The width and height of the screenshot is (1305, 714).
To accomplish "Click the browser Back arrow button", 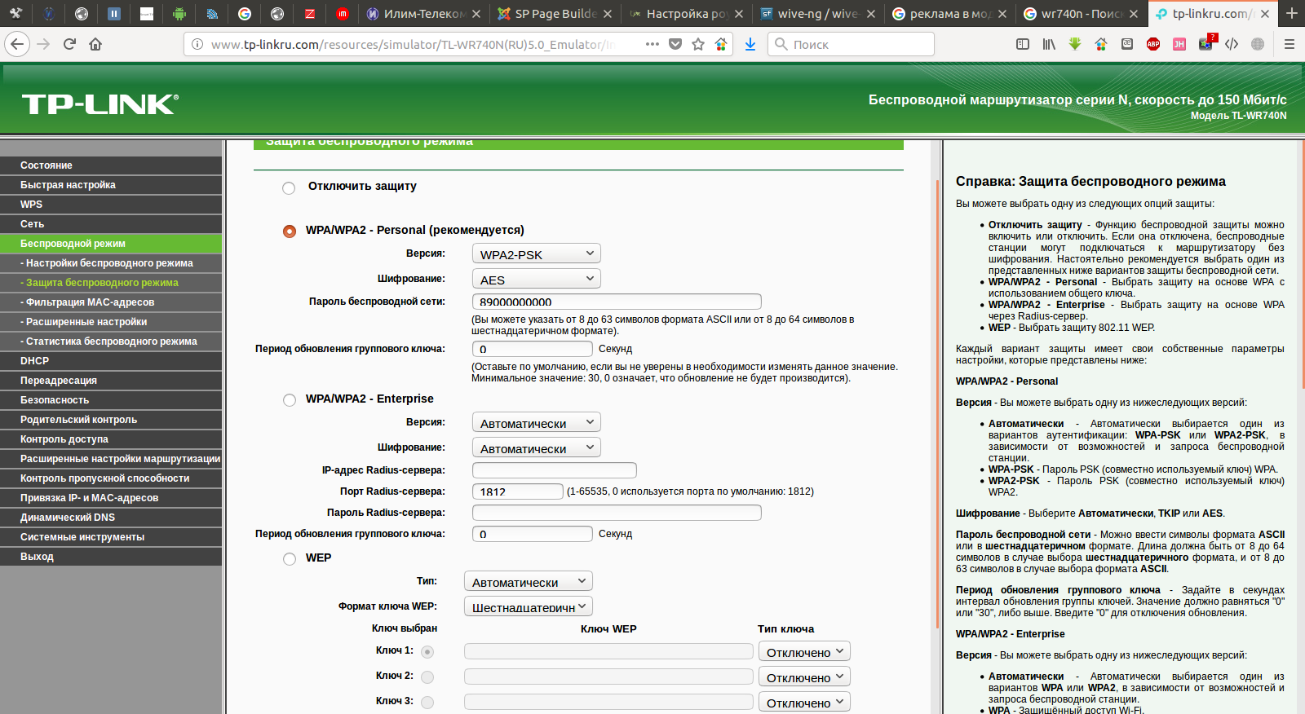I will (18, 44).
